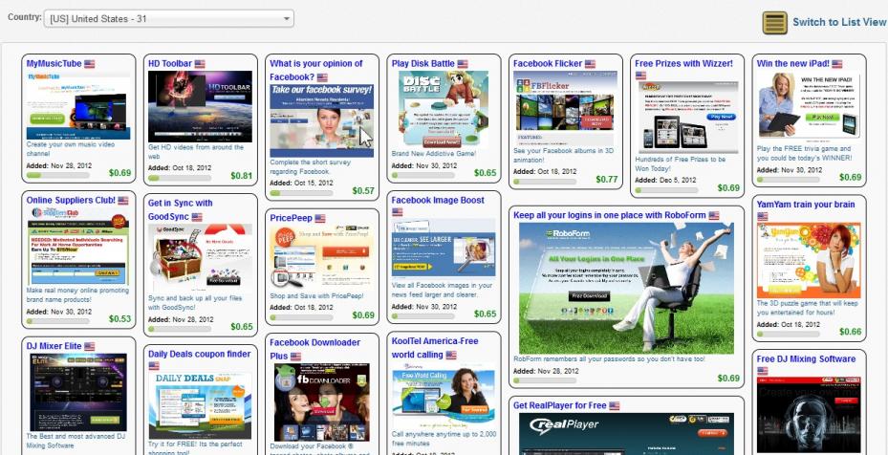Screen dimensions: 888x455
Task: Open Win the new iPad offer
Action: point(792,63)
